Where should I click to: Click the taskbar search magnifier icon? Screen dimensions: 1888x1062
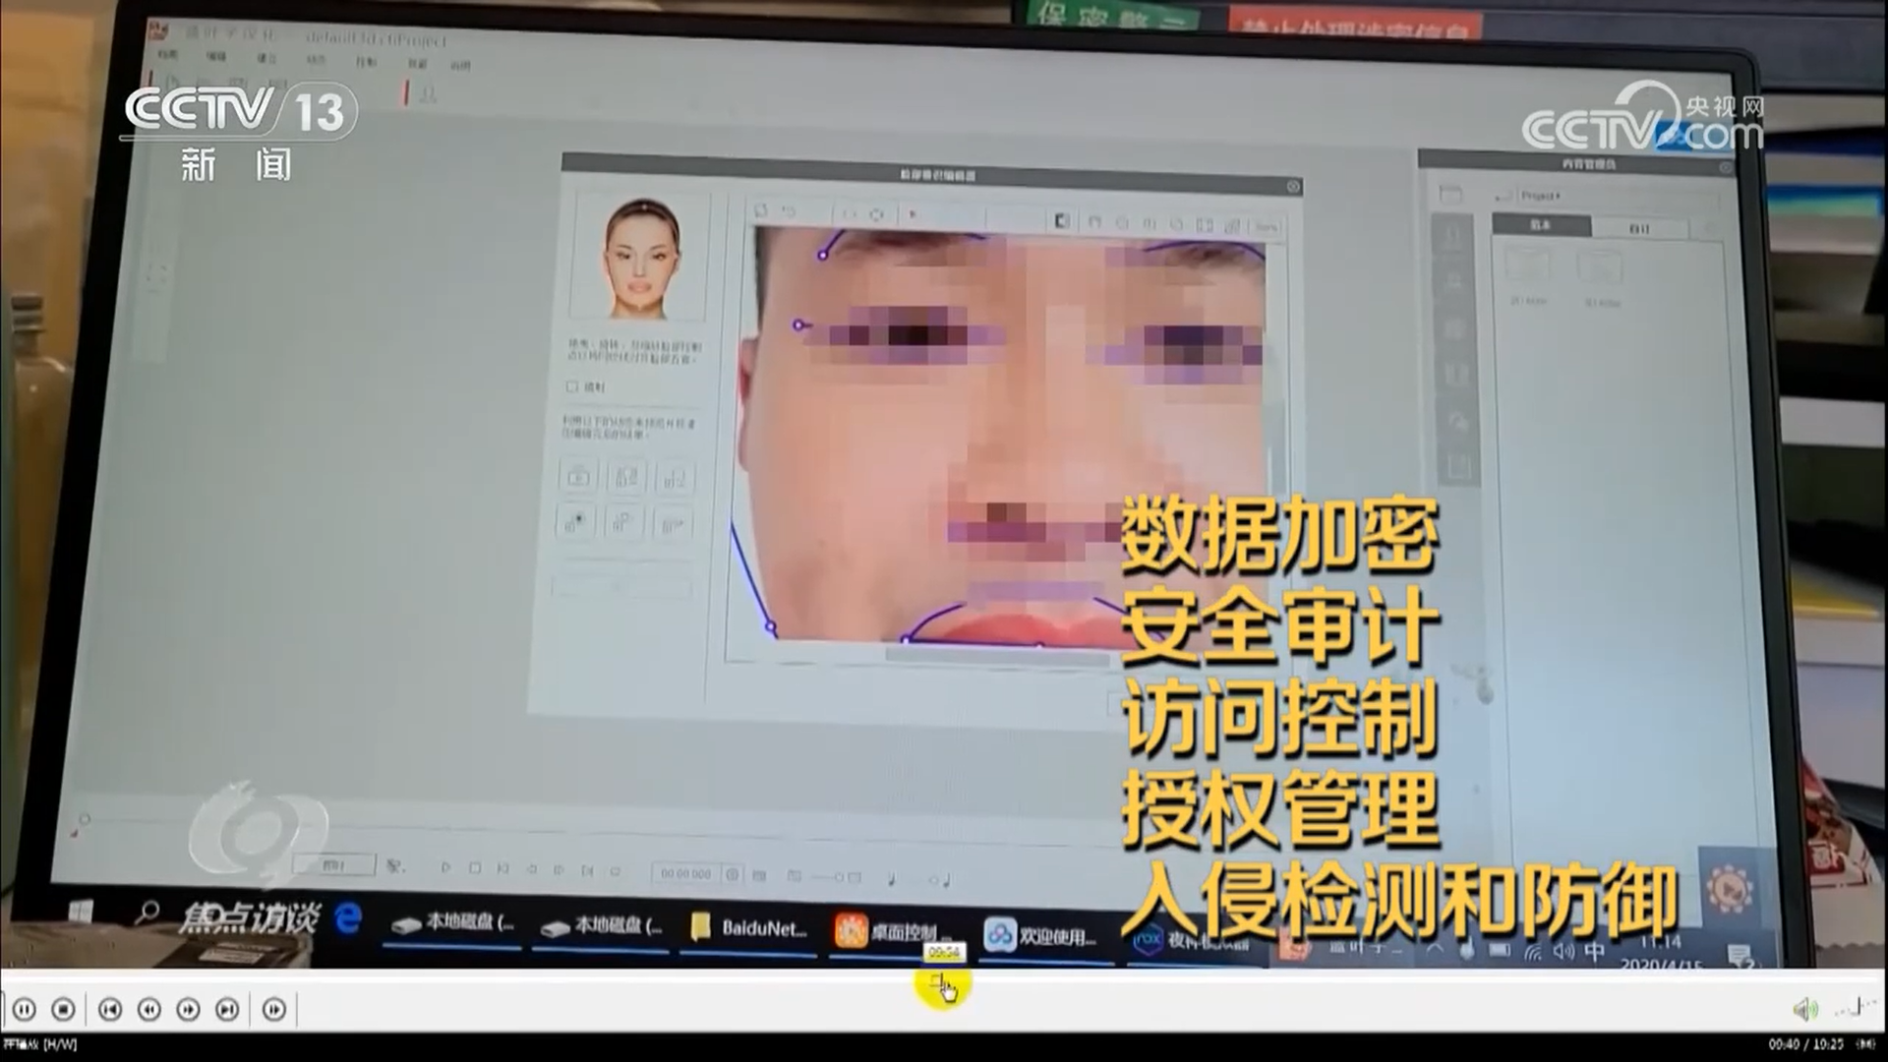click(147, 914)
